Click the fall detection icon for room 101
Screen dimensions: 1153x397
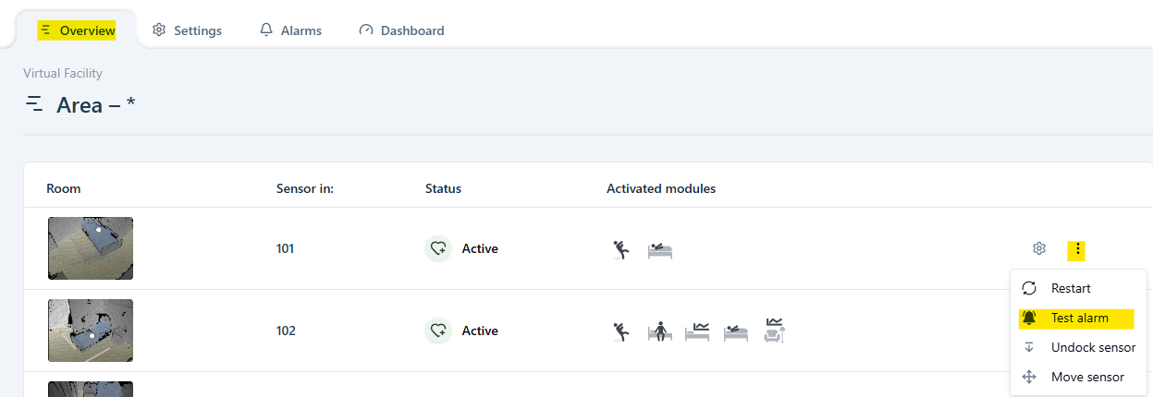coord(622,249)
